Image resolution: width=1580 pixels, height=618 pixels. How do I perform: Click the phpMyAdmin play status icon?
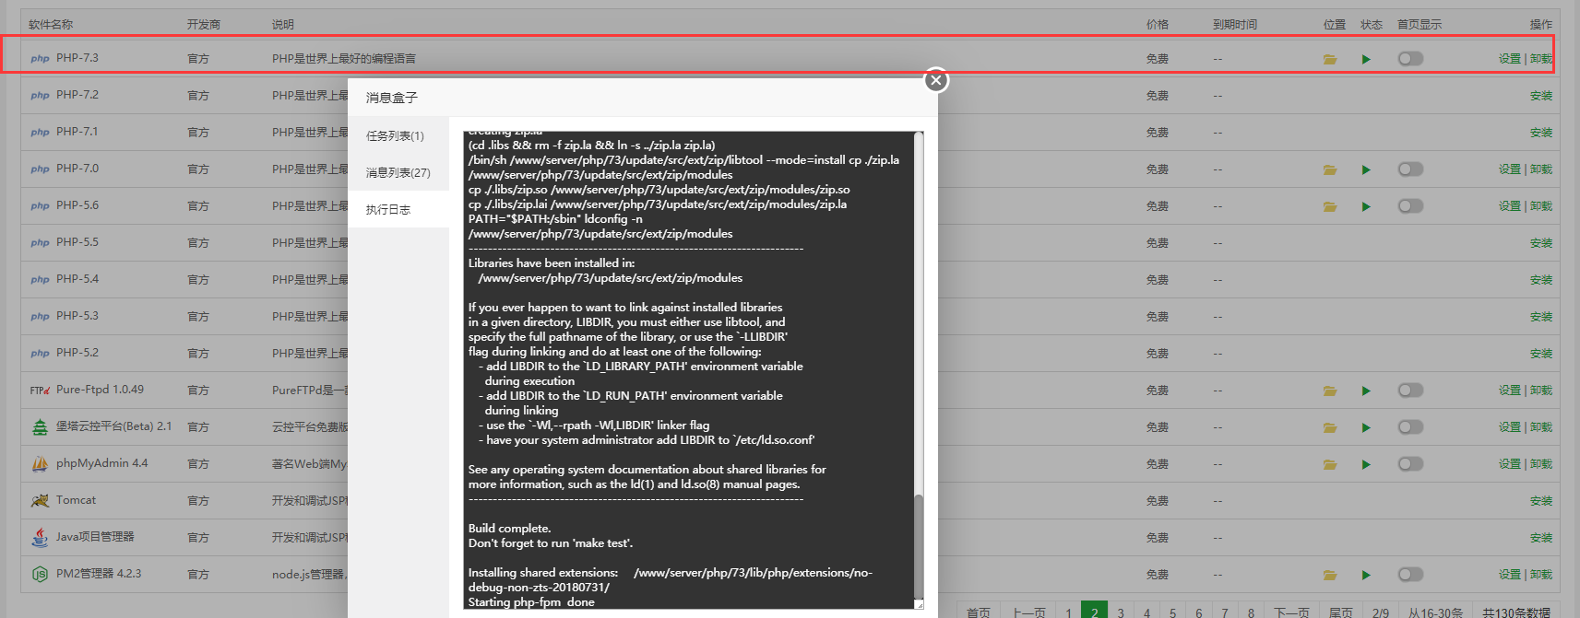click(x=1366, y=464)
